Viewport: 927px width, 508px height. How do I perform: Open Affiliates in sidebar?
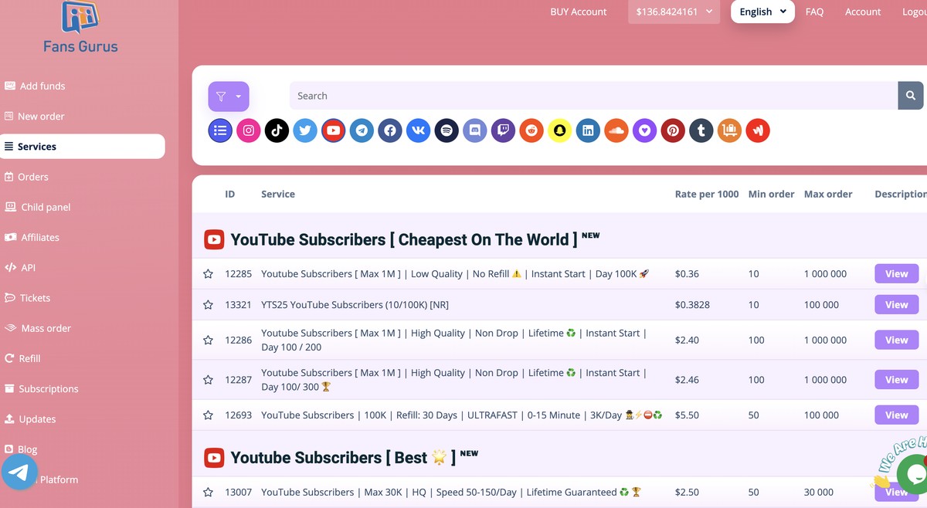point(32,237)
